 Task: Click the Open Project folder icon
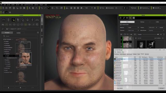point(6,8)
